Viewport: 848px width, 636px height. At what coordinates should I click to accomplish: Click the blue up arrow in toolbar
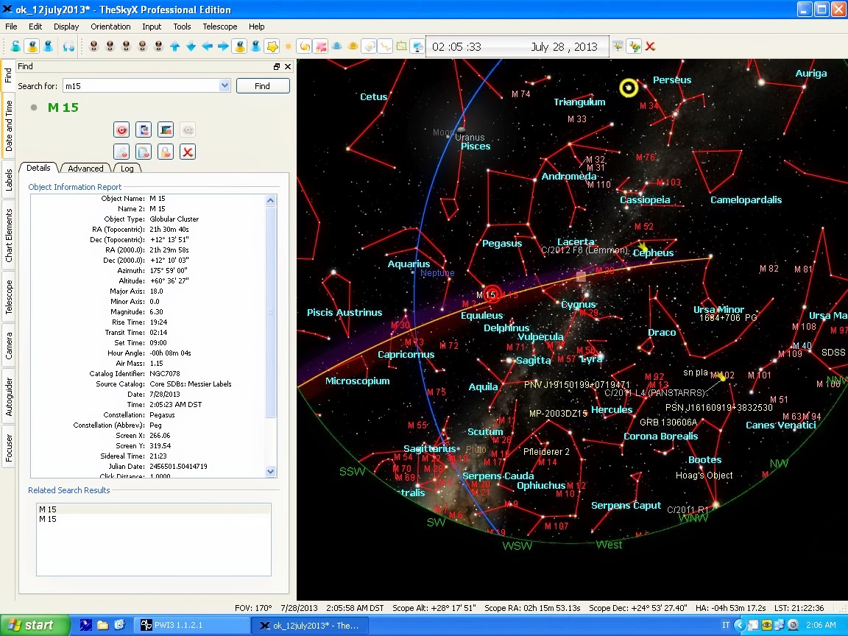(x=175, y=46)
